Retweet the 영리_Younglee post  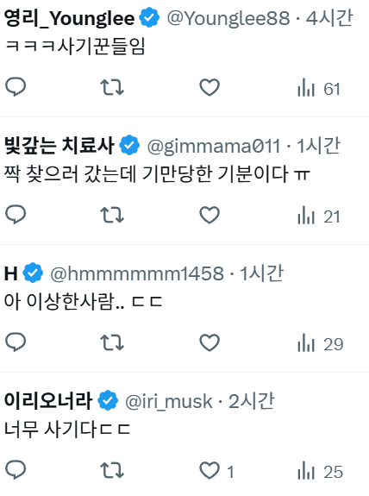coord(112,88)
